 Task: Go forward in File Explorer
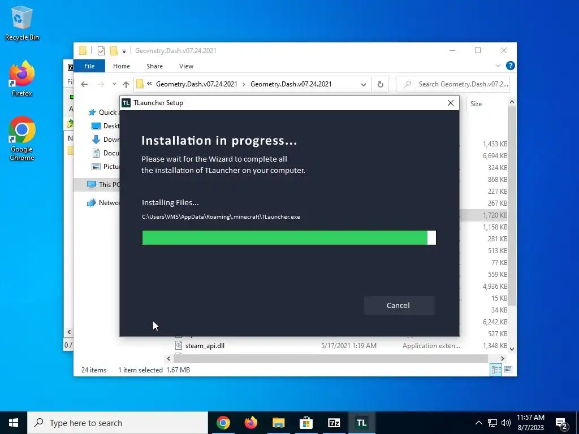pyautogui.click(x=101, y=84)
